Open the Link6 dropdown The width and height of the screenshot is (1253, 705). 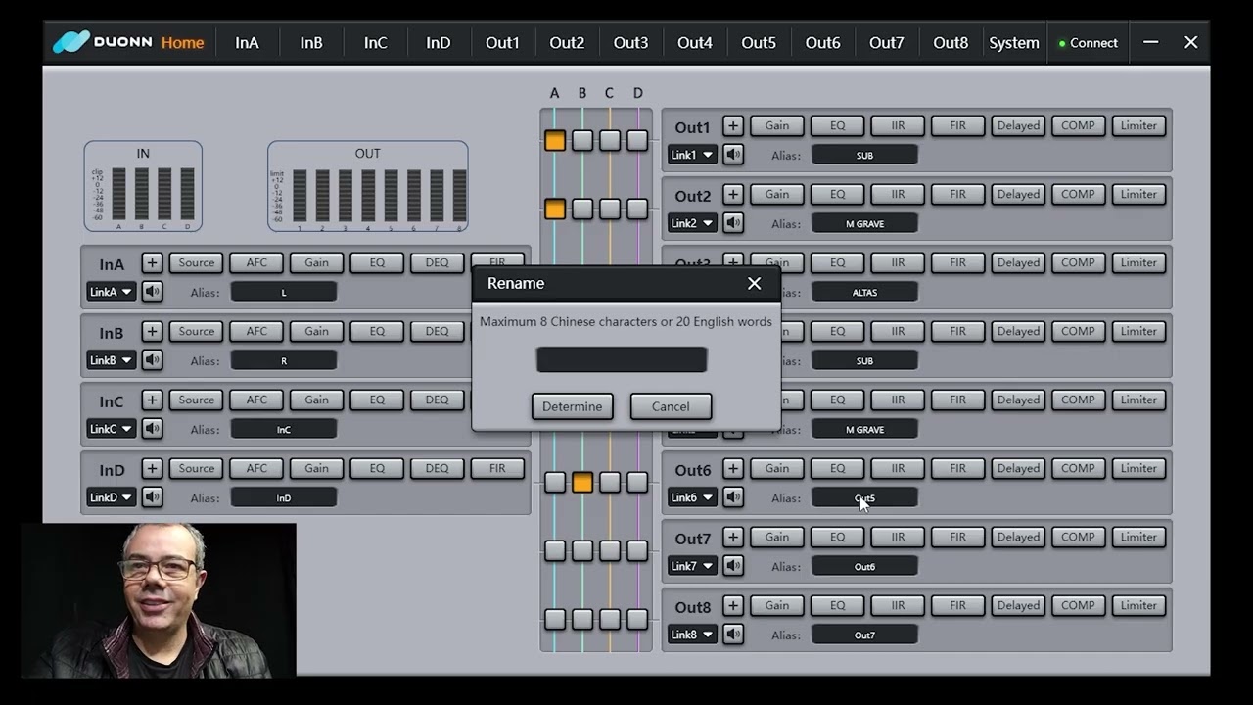pos(692,497)
